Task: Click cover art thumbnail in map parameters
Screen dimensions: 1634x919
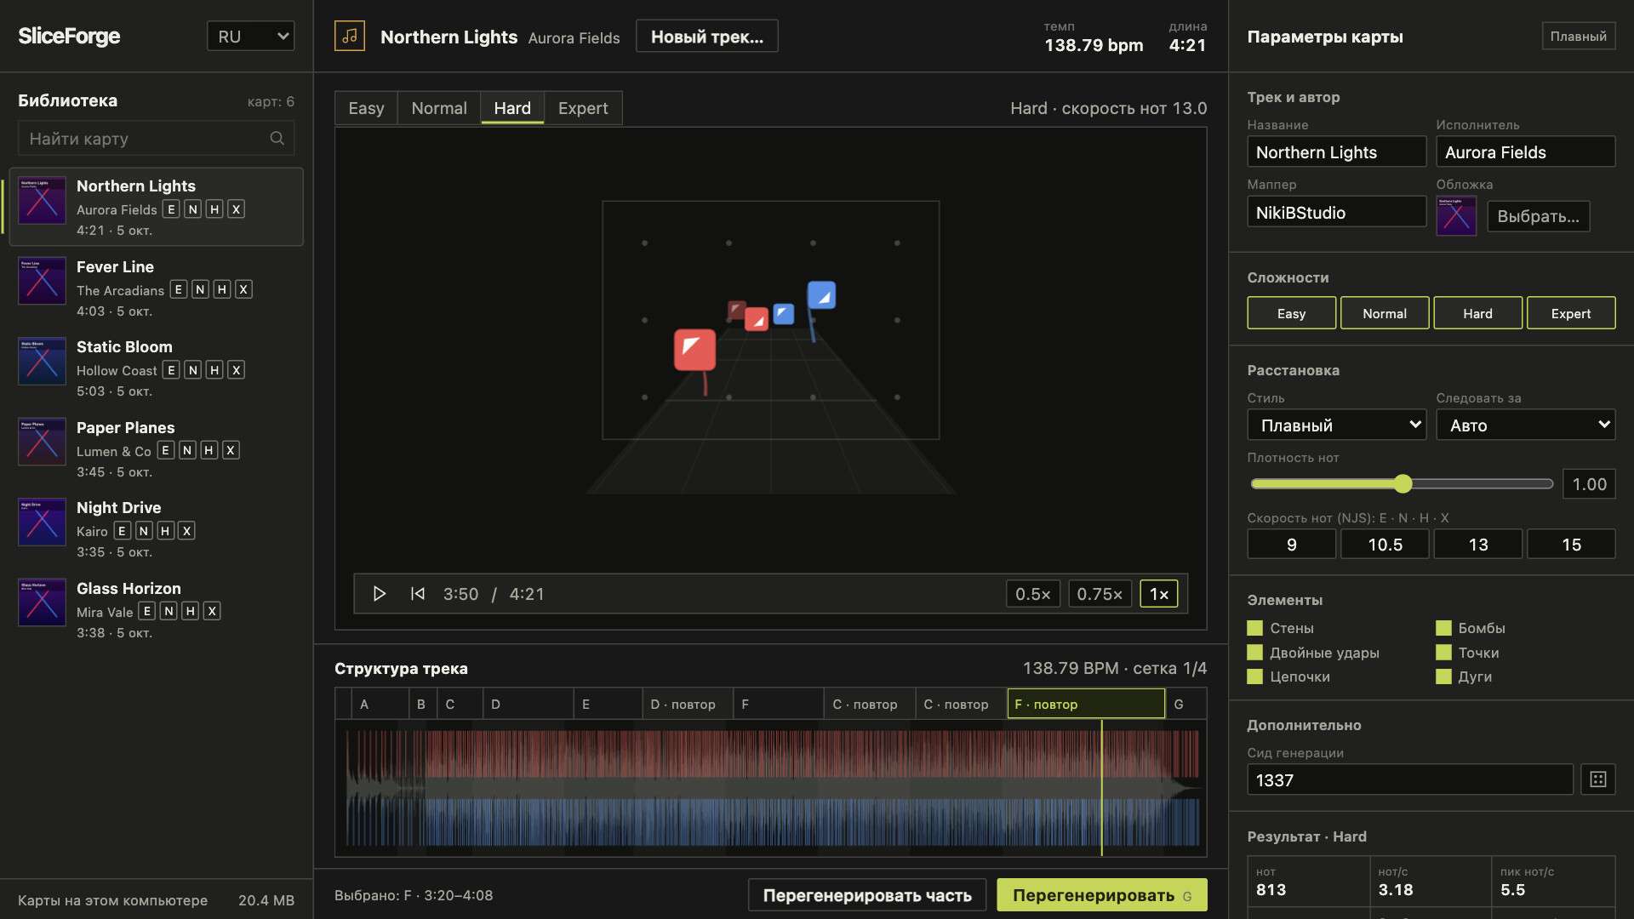Action: tap(1456, 216)
